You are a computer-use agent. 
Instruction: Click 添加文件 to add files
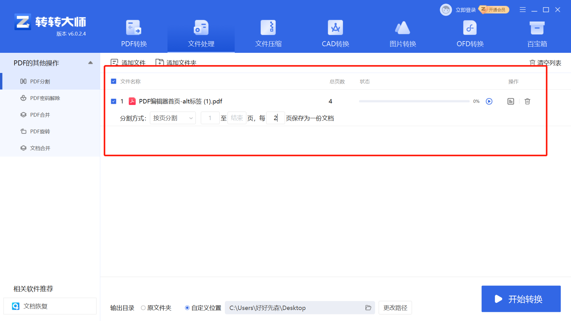coord(128,63)
